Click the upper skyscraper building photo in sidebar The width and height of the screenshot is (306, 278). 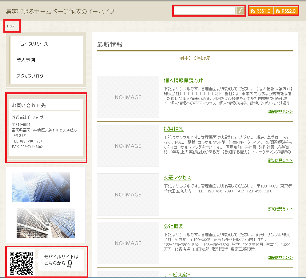tap(41, 187)
